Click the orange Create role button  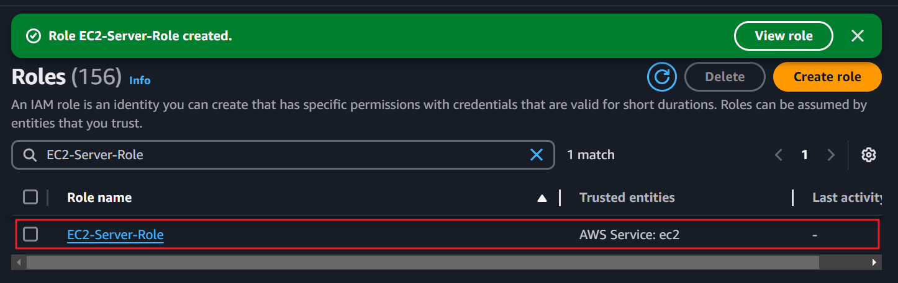point(827,77)
